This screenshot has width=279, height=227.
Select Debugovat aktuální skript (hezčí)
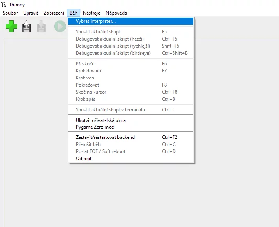coord(130,39)
